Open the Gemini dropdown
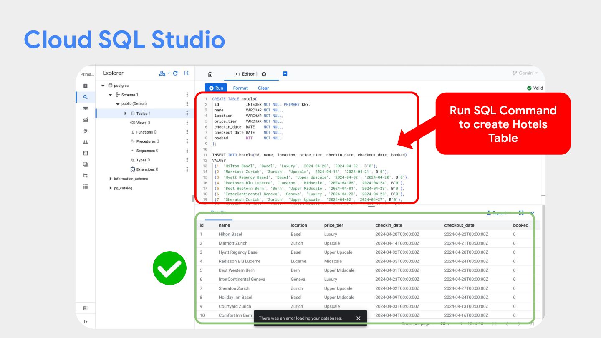 525,73
